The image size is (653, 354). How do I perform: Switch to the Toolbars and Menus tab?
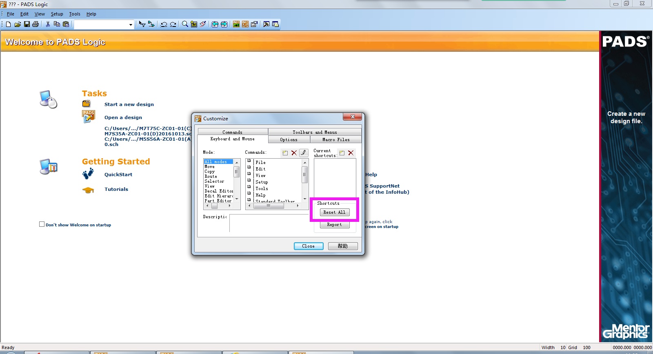pyautogui.click(x=315, y=132)
